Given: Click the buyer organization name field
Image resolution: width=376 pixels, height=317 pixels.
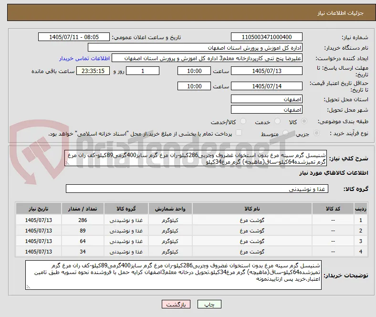Looking at the screenshot, I should [195, 48].
